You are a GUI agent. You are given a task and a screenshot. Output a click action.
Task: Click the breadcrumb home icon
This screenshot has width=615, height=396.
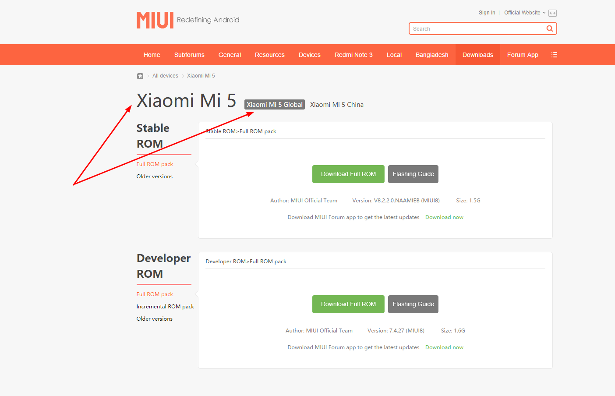click(140, 76)
